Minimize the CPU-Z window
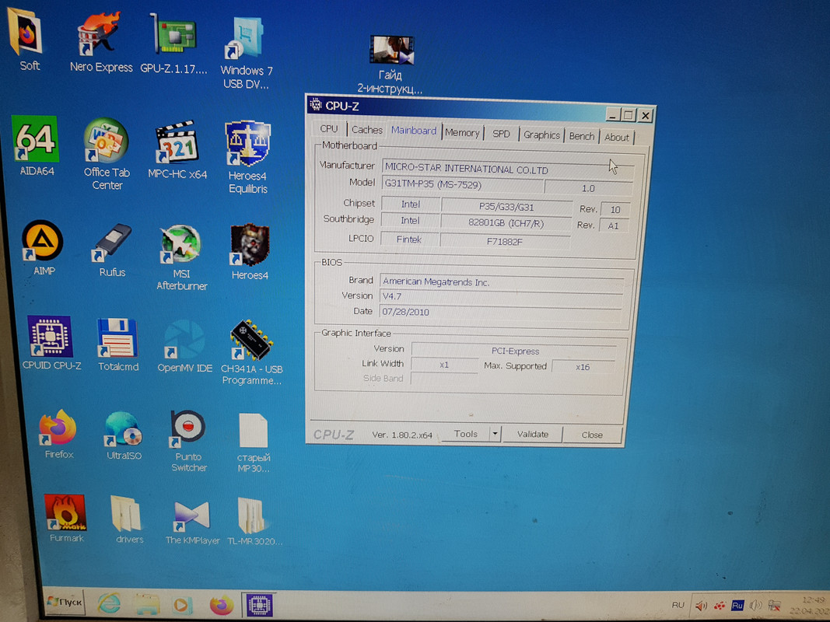 612,114
